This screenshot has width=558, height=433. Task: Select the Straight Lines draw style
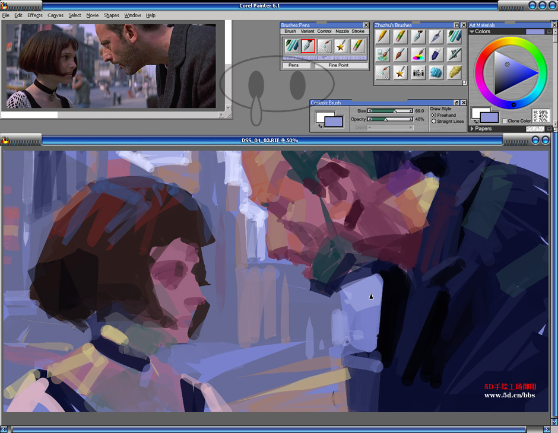click(434, 121)
